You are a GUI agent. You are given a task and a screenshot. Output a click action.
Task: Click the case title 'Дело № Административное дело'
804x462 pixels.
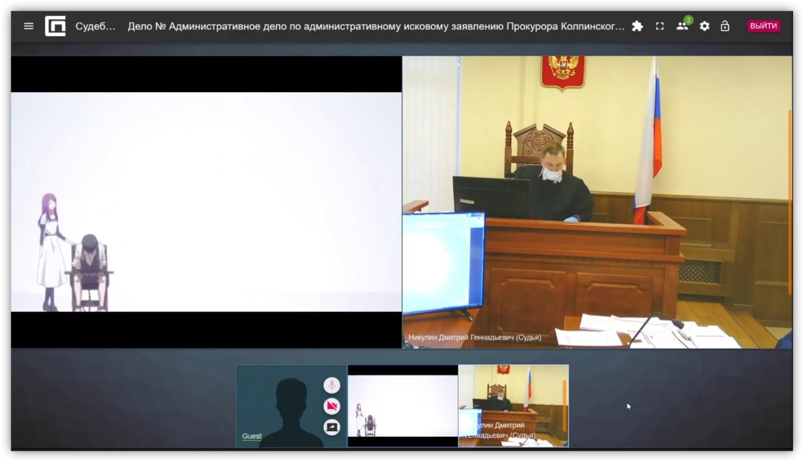coord(376,26)
